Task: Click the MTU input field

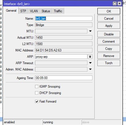Action: click(61, 31)
